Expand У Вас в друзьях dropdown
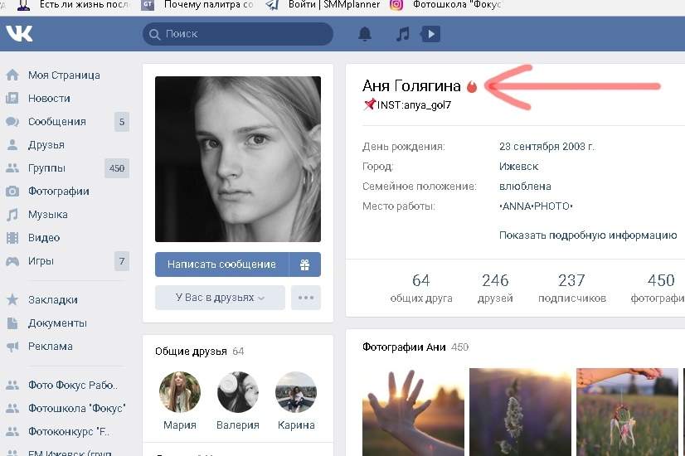The image size is (685, 456). click(x=220, y=298)
